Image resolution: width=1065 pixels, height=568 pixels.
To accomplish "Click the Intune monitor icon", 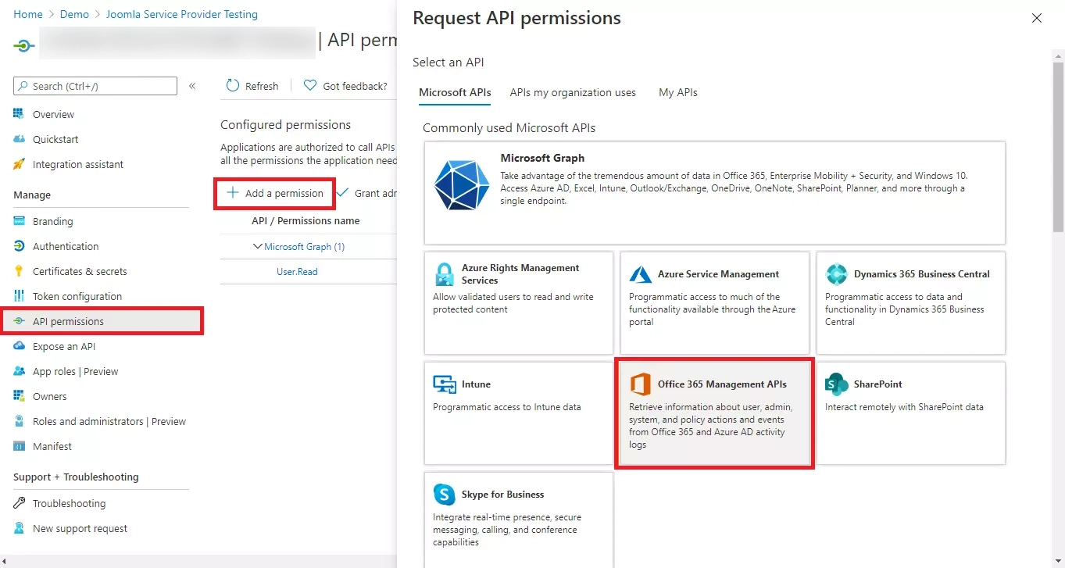I will pyautogui.click(x=445, y=384).
